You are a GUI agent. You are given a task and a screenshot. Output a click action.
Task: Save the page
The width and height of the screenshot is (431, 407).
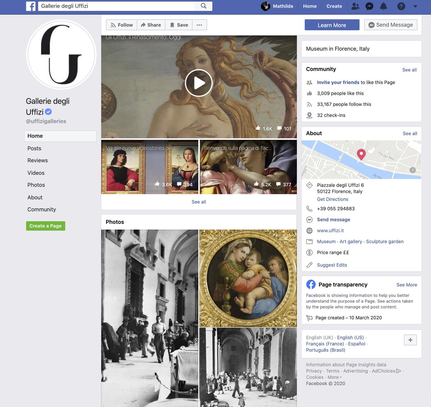coord(179,25)
